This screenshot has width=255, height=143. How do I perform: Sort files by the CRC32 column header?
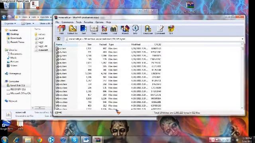(x=155, y=44)
